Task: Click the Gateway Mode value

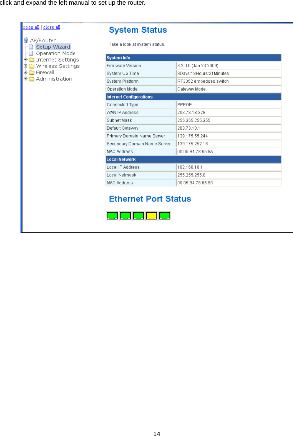Action: tap(191, 89)
